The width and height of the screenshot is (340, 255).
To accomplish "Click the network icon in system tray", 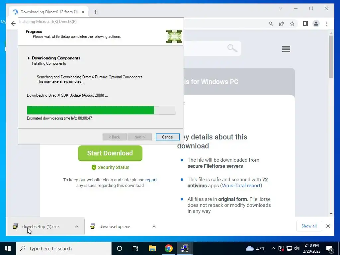I will 289,248.
